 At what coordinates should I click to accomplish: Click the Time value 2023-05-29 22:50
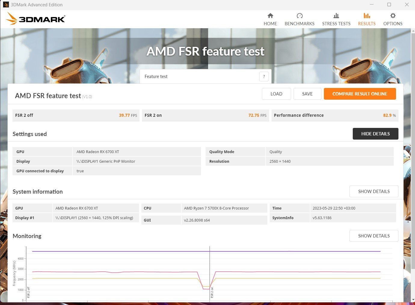(x=334, y=208)
